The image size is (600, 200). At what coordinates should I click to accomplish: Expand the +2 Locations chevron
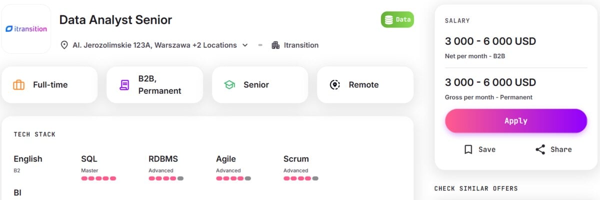click(x=245, y=45)
